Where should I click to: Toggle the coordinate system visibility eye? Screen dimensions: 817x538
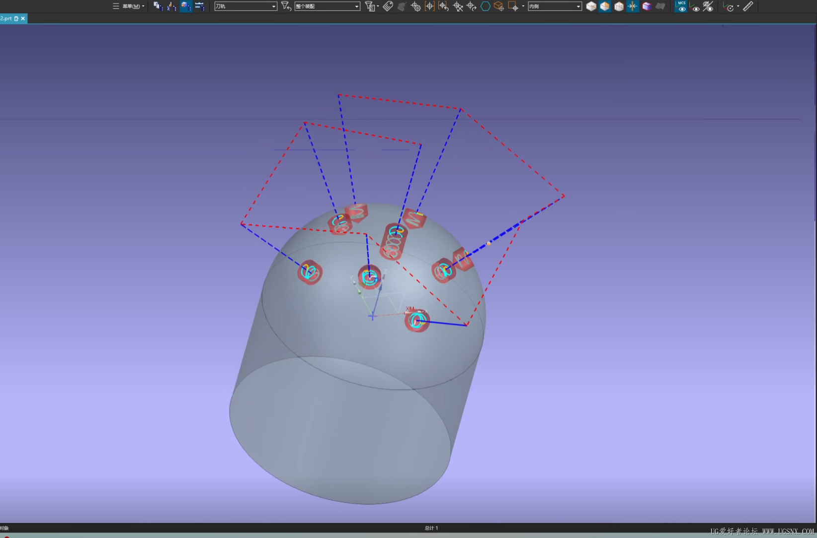click(695, 6)
